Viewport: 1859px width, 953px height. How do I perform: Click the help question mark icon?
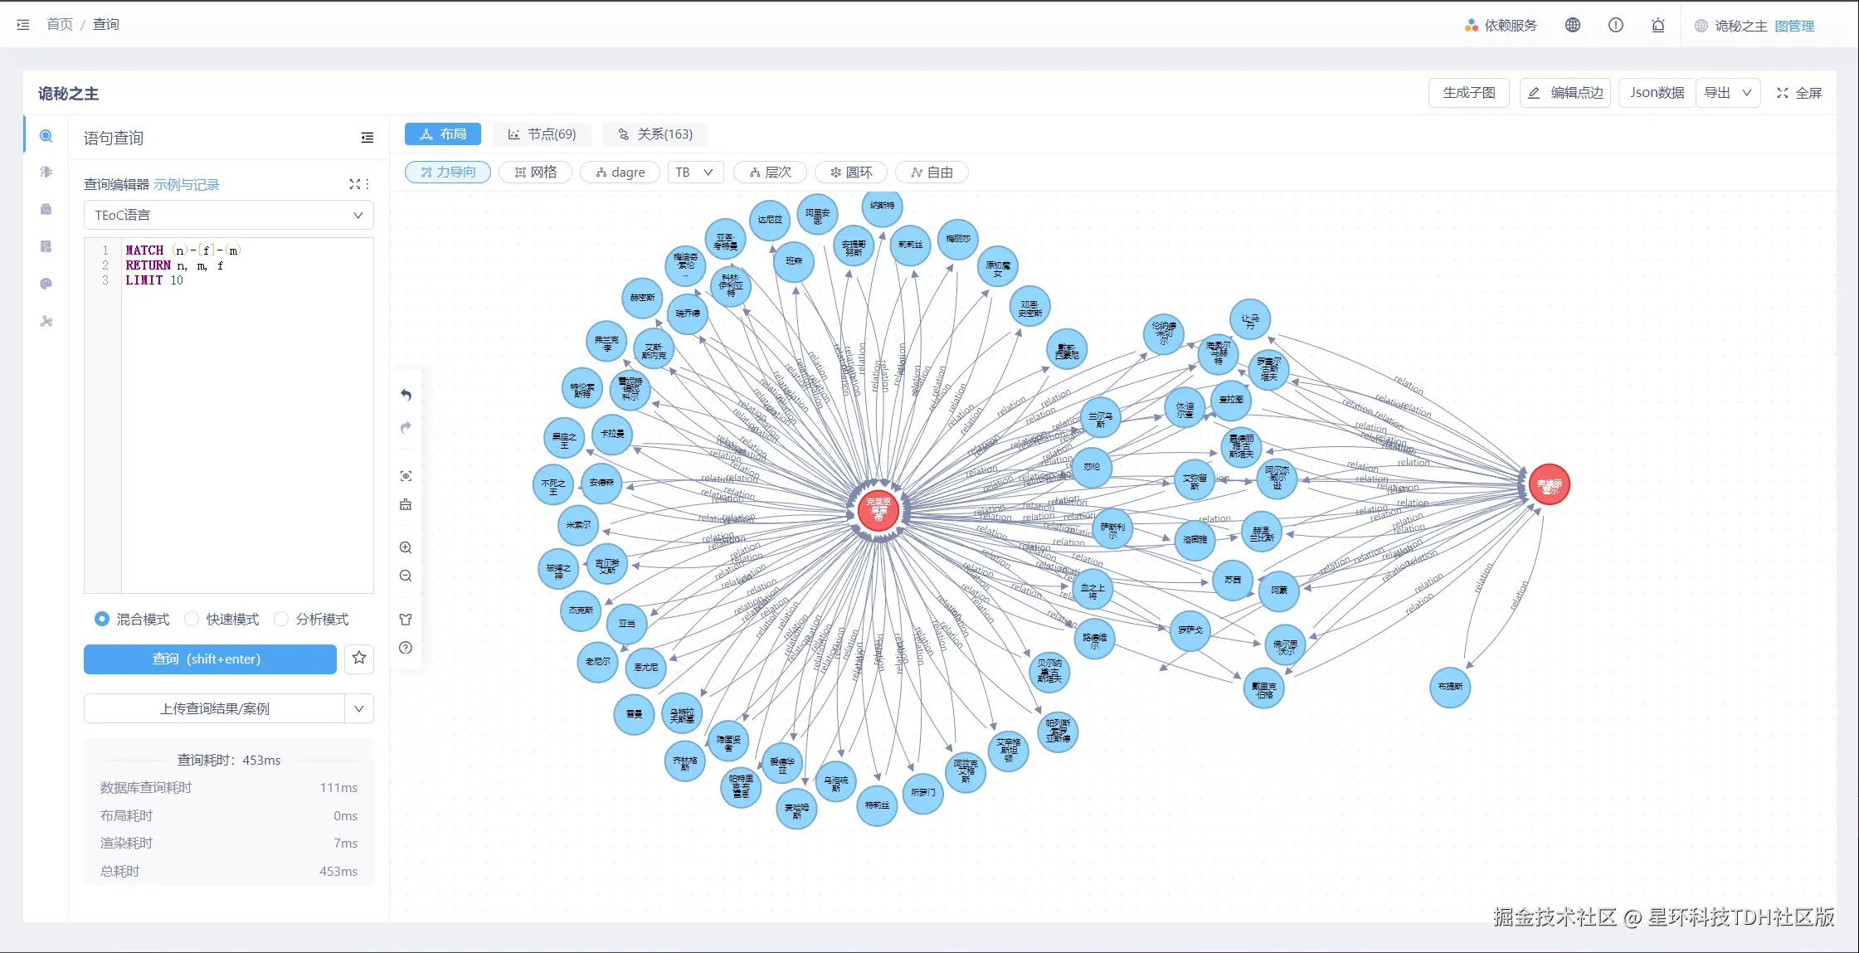(x=406, y=648)
